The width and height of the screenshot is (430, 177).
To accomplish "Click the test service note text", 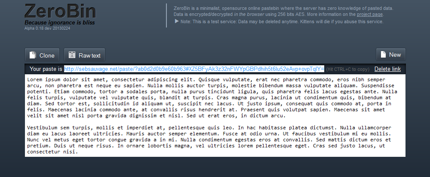I will tap(282, 21).
